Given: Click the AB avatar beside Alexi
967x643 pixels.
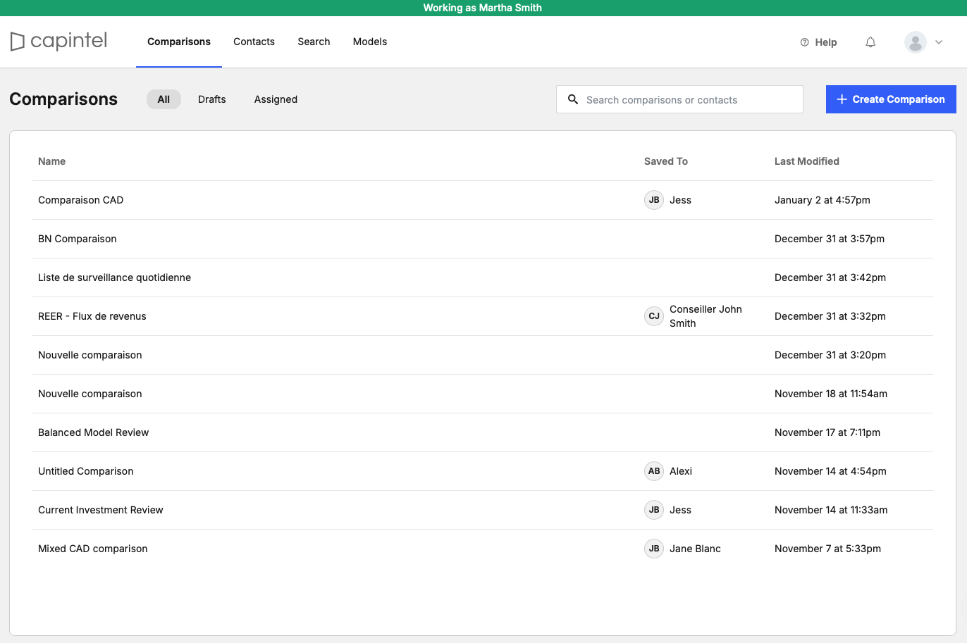Looking at the screenshot, I should tap(654, 471).
